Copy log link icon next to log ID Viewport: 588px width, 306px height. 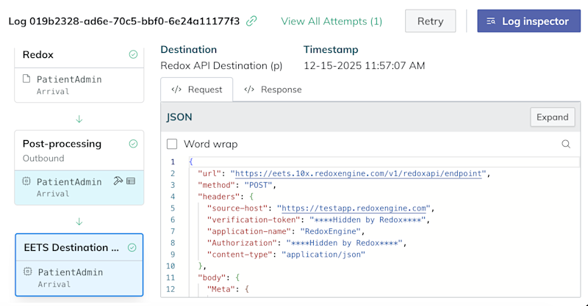251,21
